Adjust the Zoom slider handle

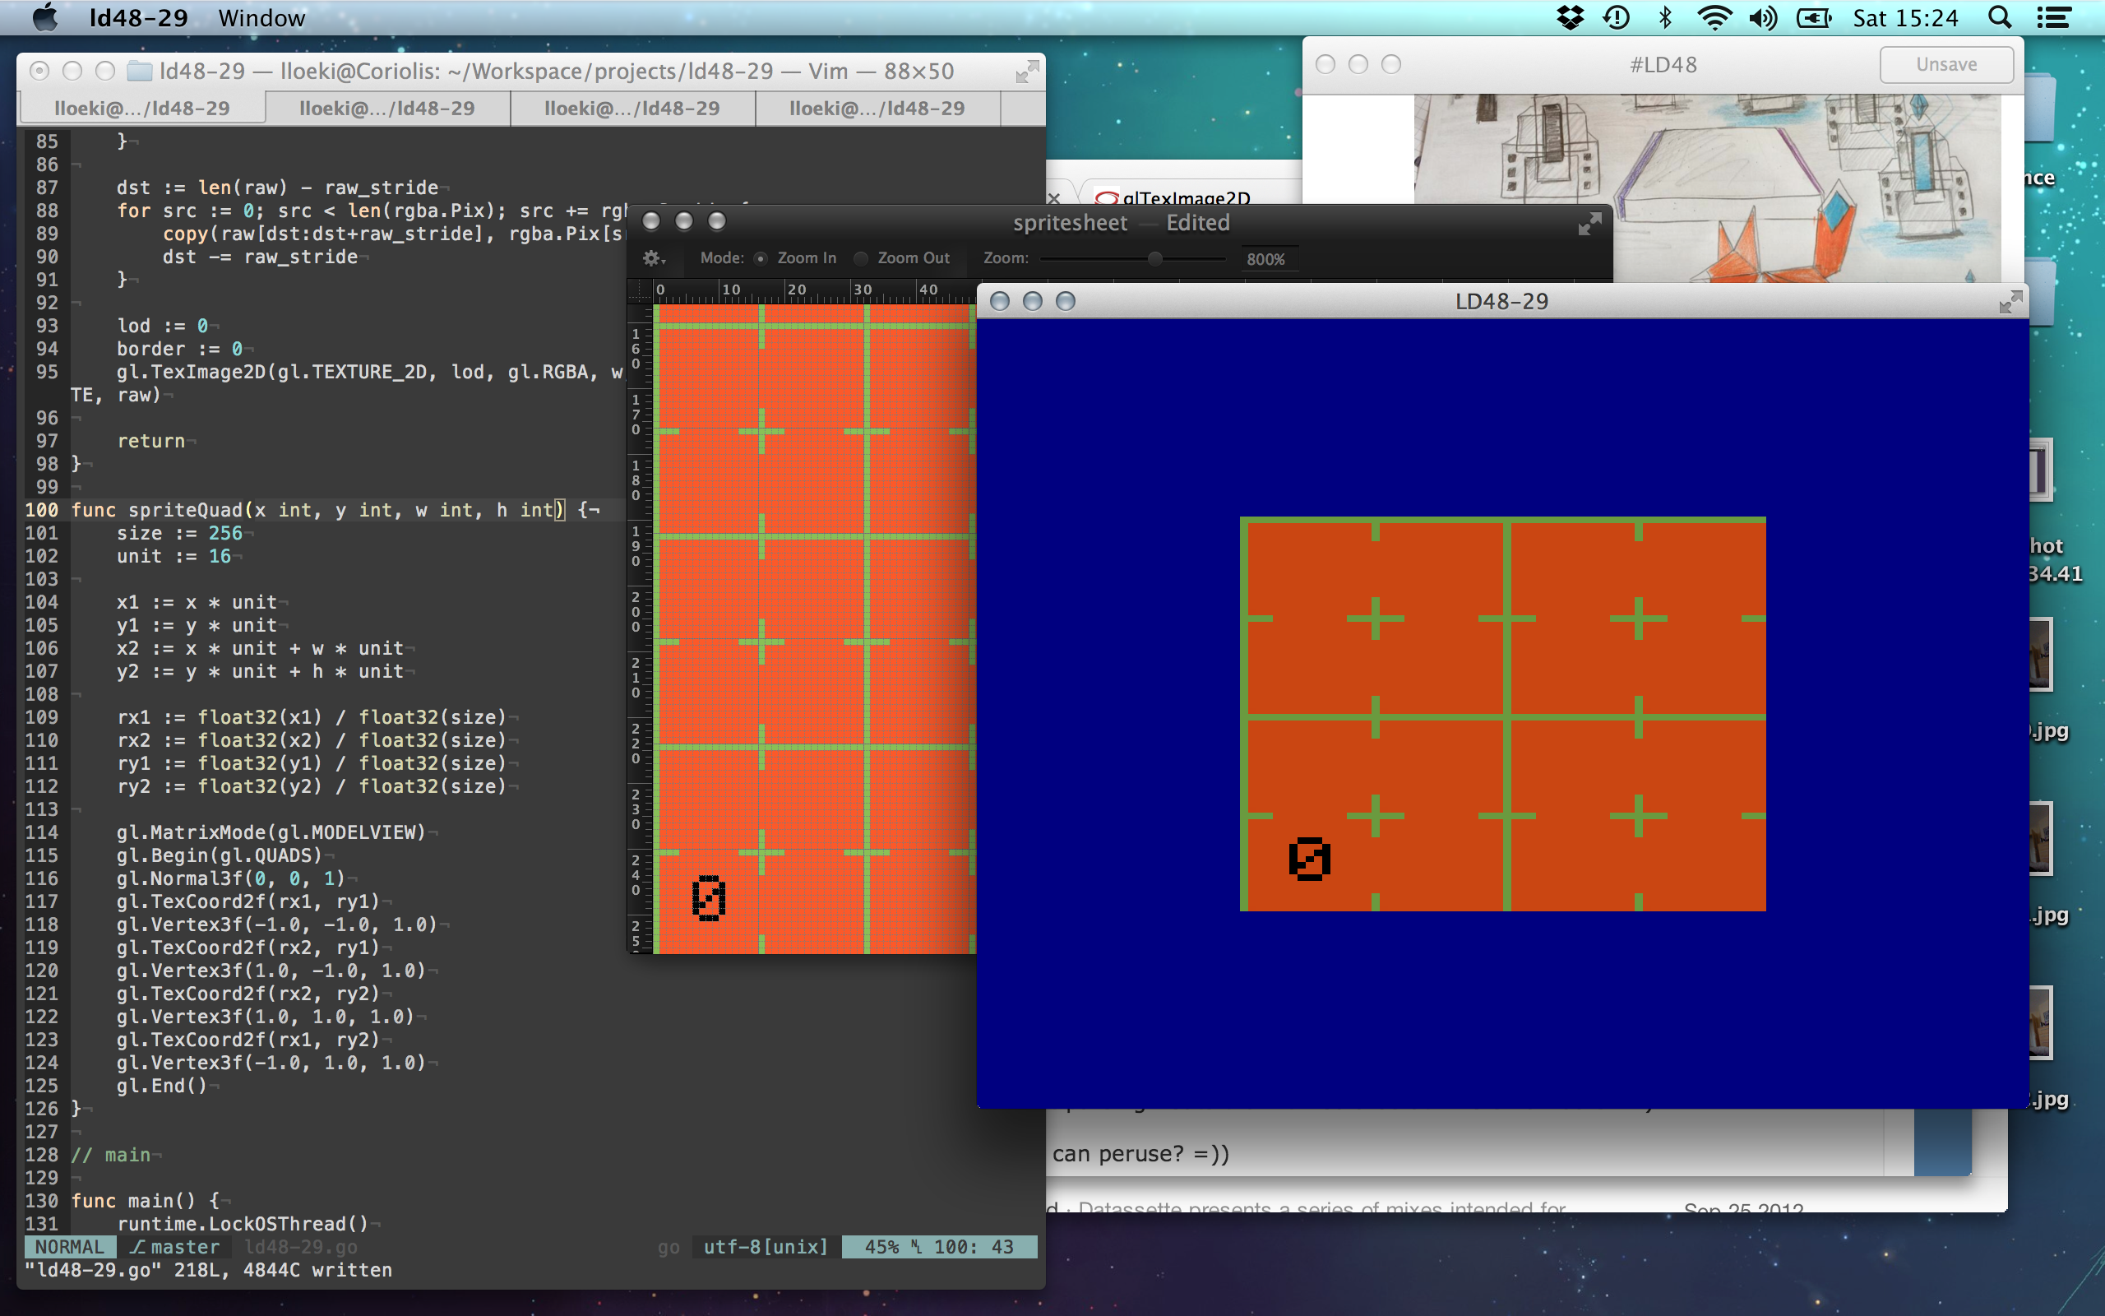click(1155, 258)
